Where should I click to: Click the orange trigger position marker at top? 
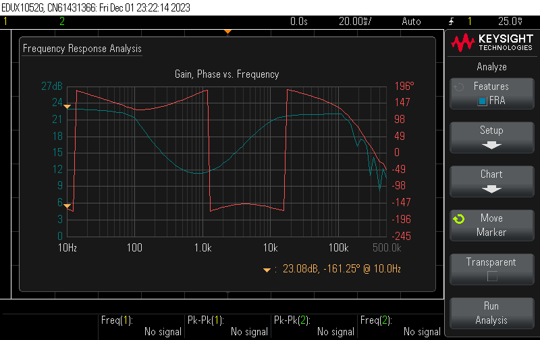coord(227,32)
